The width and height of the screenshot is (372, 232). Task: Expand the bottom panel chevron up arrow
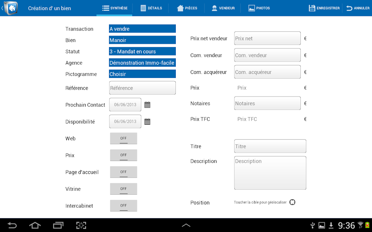186,225
